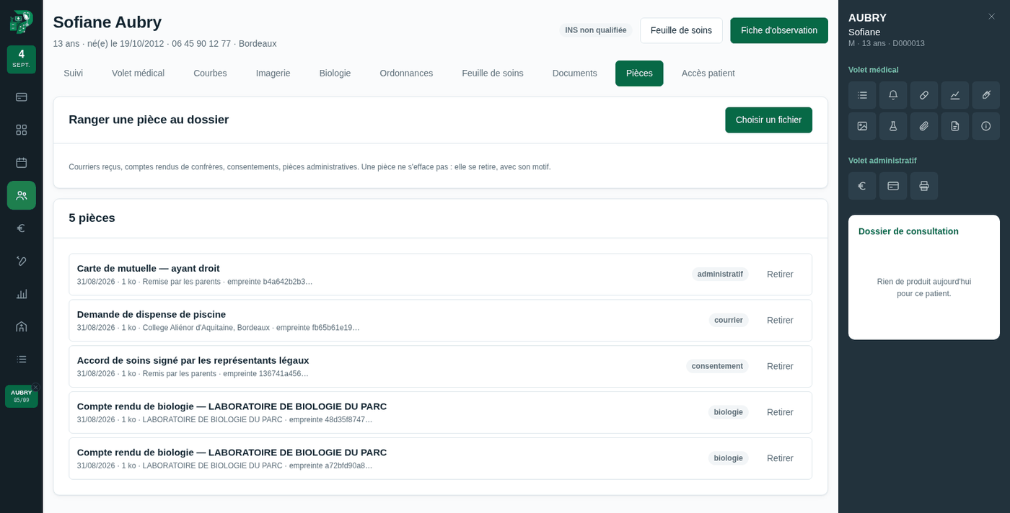Select the Feuille de soins tab
The image size is (1010, 513).
[493, 73]
